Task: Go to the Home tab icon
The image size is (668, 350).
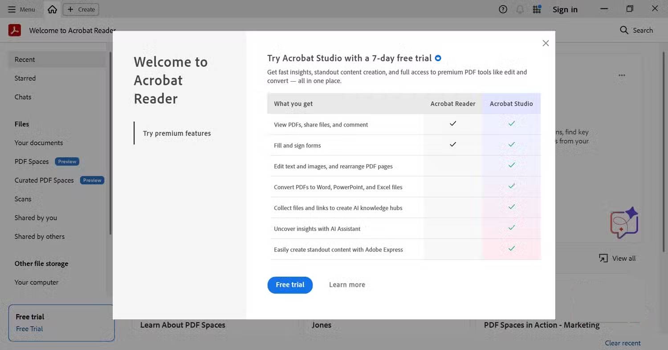Action: pyautogui.click(x=53, y=9)
